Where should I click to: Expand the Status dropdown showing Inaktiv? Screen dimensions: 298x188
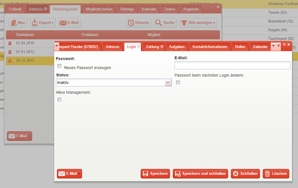(x=114, y=83)
